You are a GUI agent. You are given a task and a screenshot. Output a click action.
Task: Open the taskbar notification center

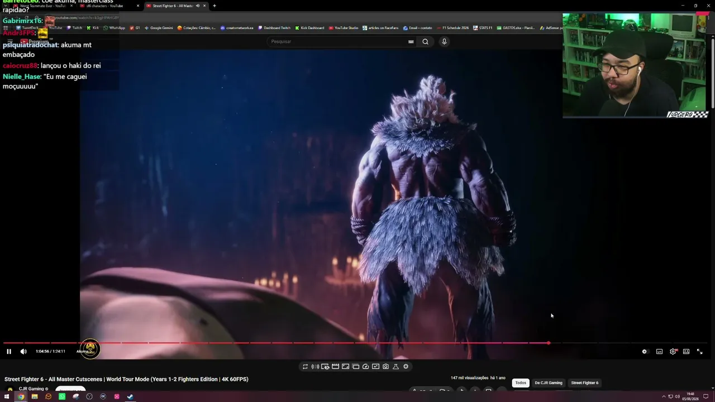point(706,397)
